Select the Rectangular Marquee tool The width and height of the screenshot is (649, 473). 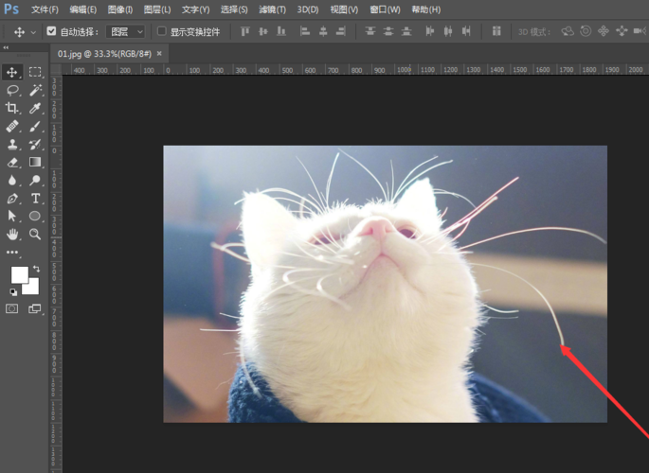(35, 72)
